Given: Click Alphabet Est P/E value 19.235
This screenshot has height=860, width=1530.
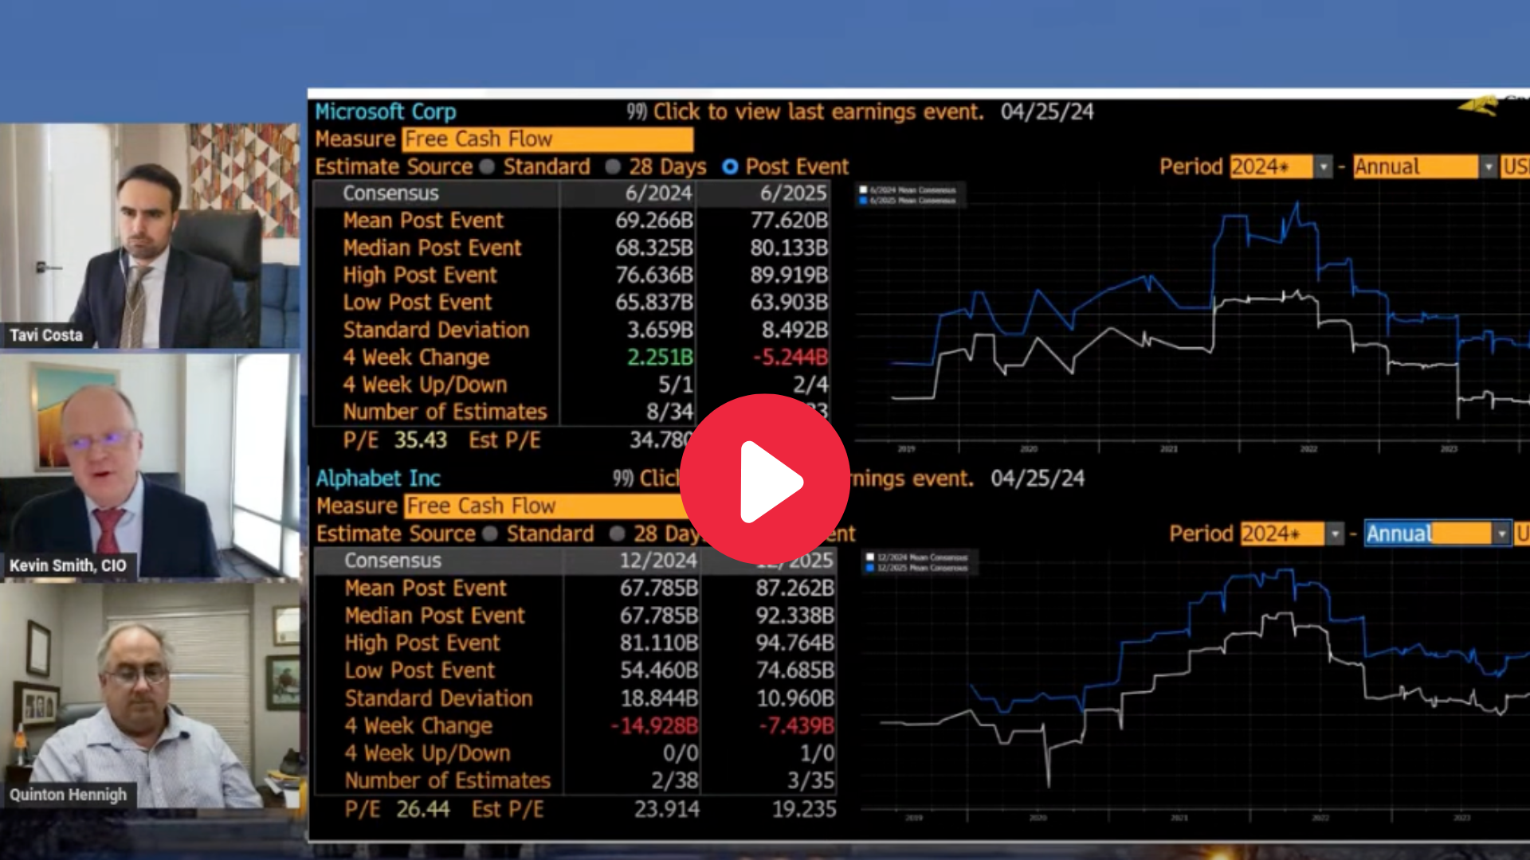Looking at the screenshot, I should pos(804,810).
